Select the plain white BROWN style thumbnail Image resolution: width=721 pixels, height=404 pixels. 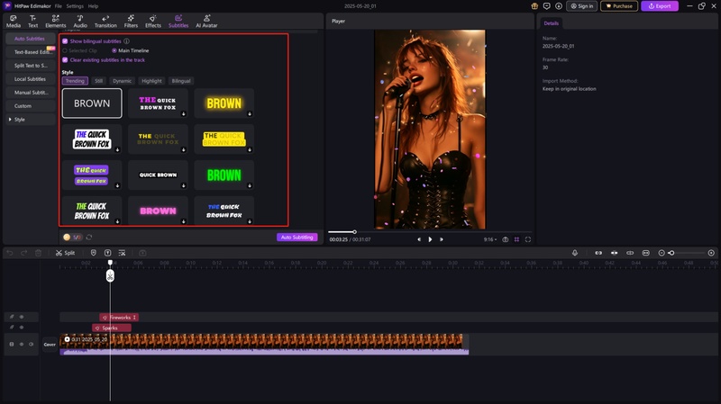click(x=92, y=103)
